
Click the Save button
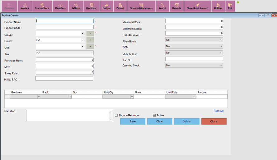(133, 121)
